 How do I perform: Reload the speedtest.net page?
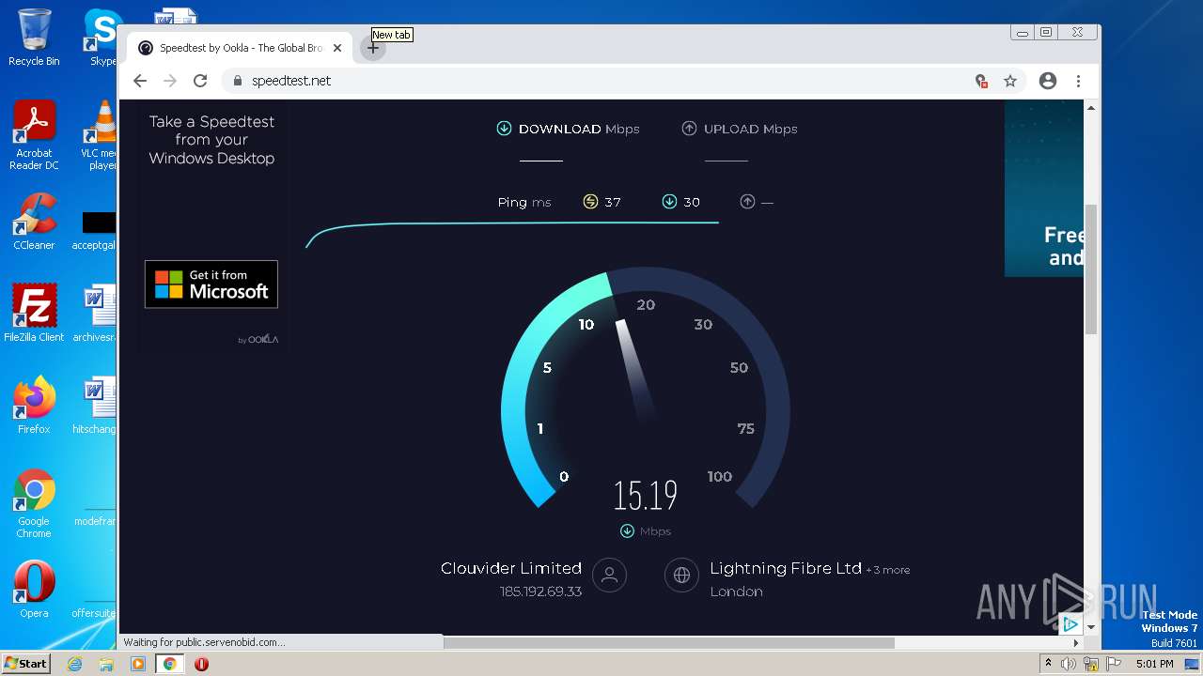(200, 81)
